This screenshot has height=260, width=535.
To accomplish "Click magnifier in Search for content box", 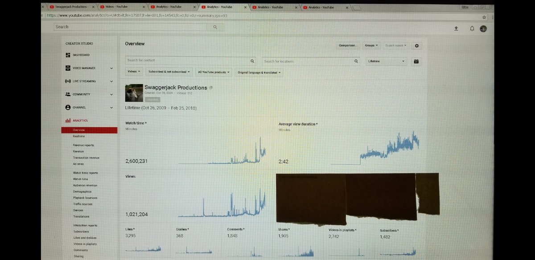I will pyautogui.click(x=252, y=61).
